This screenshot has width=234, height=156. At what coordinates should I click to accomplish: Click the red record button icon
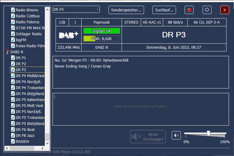[x=189, y=10]
